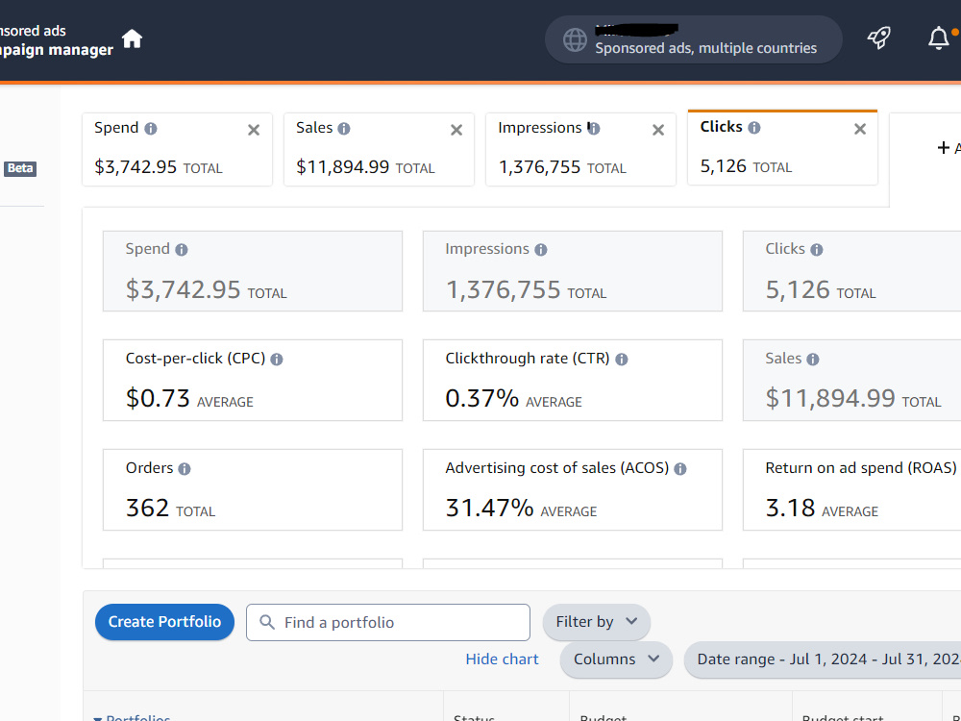The image size is (961, 721).
Task: Open the Columns dropdown
Action: (616, 659)
